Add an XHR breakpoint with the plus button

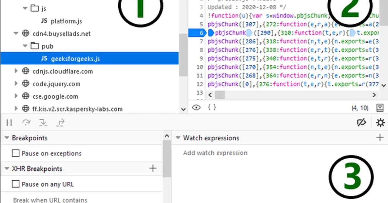[x=152, y=168]
